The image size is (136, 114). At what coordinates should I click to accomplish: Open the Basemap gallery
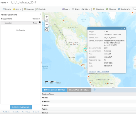click(x=29, y=9)
